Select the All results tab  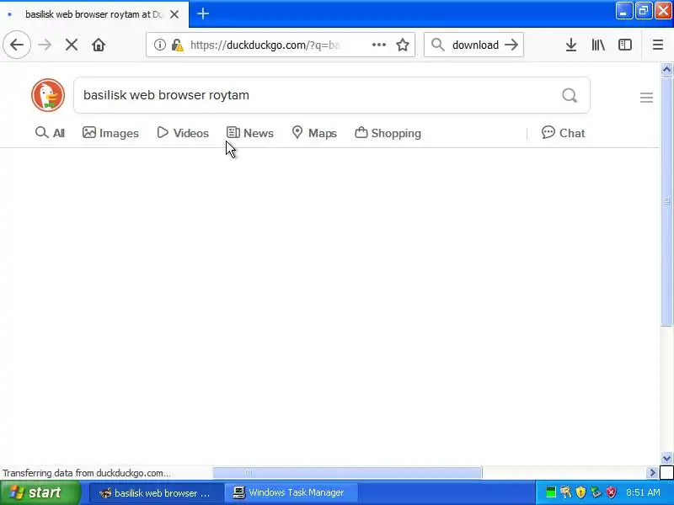[50, 133]
